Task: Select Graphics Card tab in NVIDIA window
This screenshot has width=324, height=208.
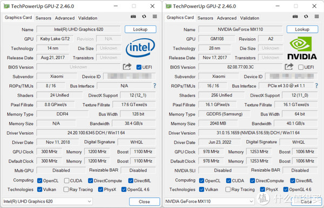Action: click(180, 18)
